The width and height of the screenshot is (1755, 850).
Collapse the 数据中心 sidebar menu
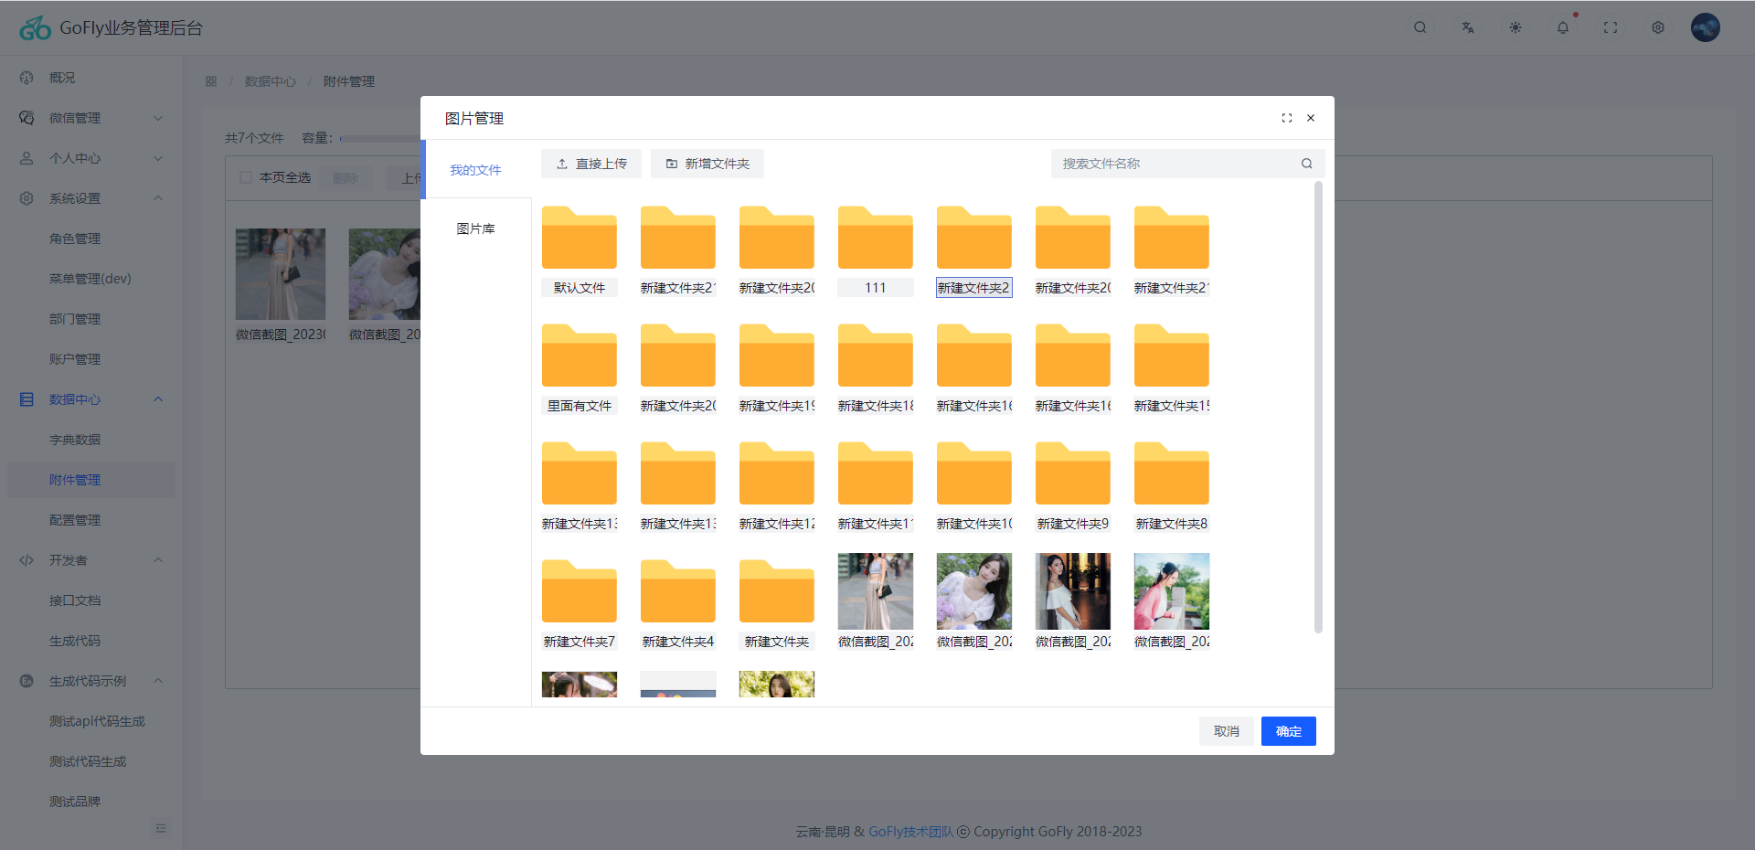click(91, 399)
